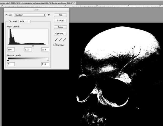The image size is (163, 126).
Task: Click the input highlight field showing 158
Action: pyautogui.click(x=45, y=49)
